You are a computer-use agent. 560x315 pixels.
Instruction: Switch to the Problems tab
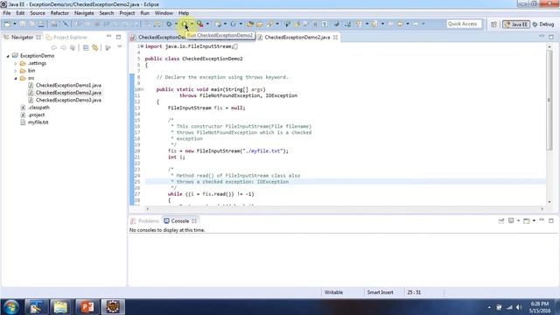(x=145, y=221)
